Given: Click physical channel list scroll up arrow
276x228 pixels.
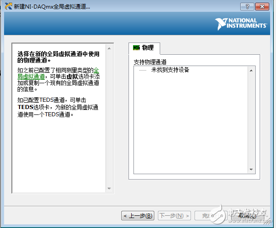Looking at the screenshot, I should 251,71.
